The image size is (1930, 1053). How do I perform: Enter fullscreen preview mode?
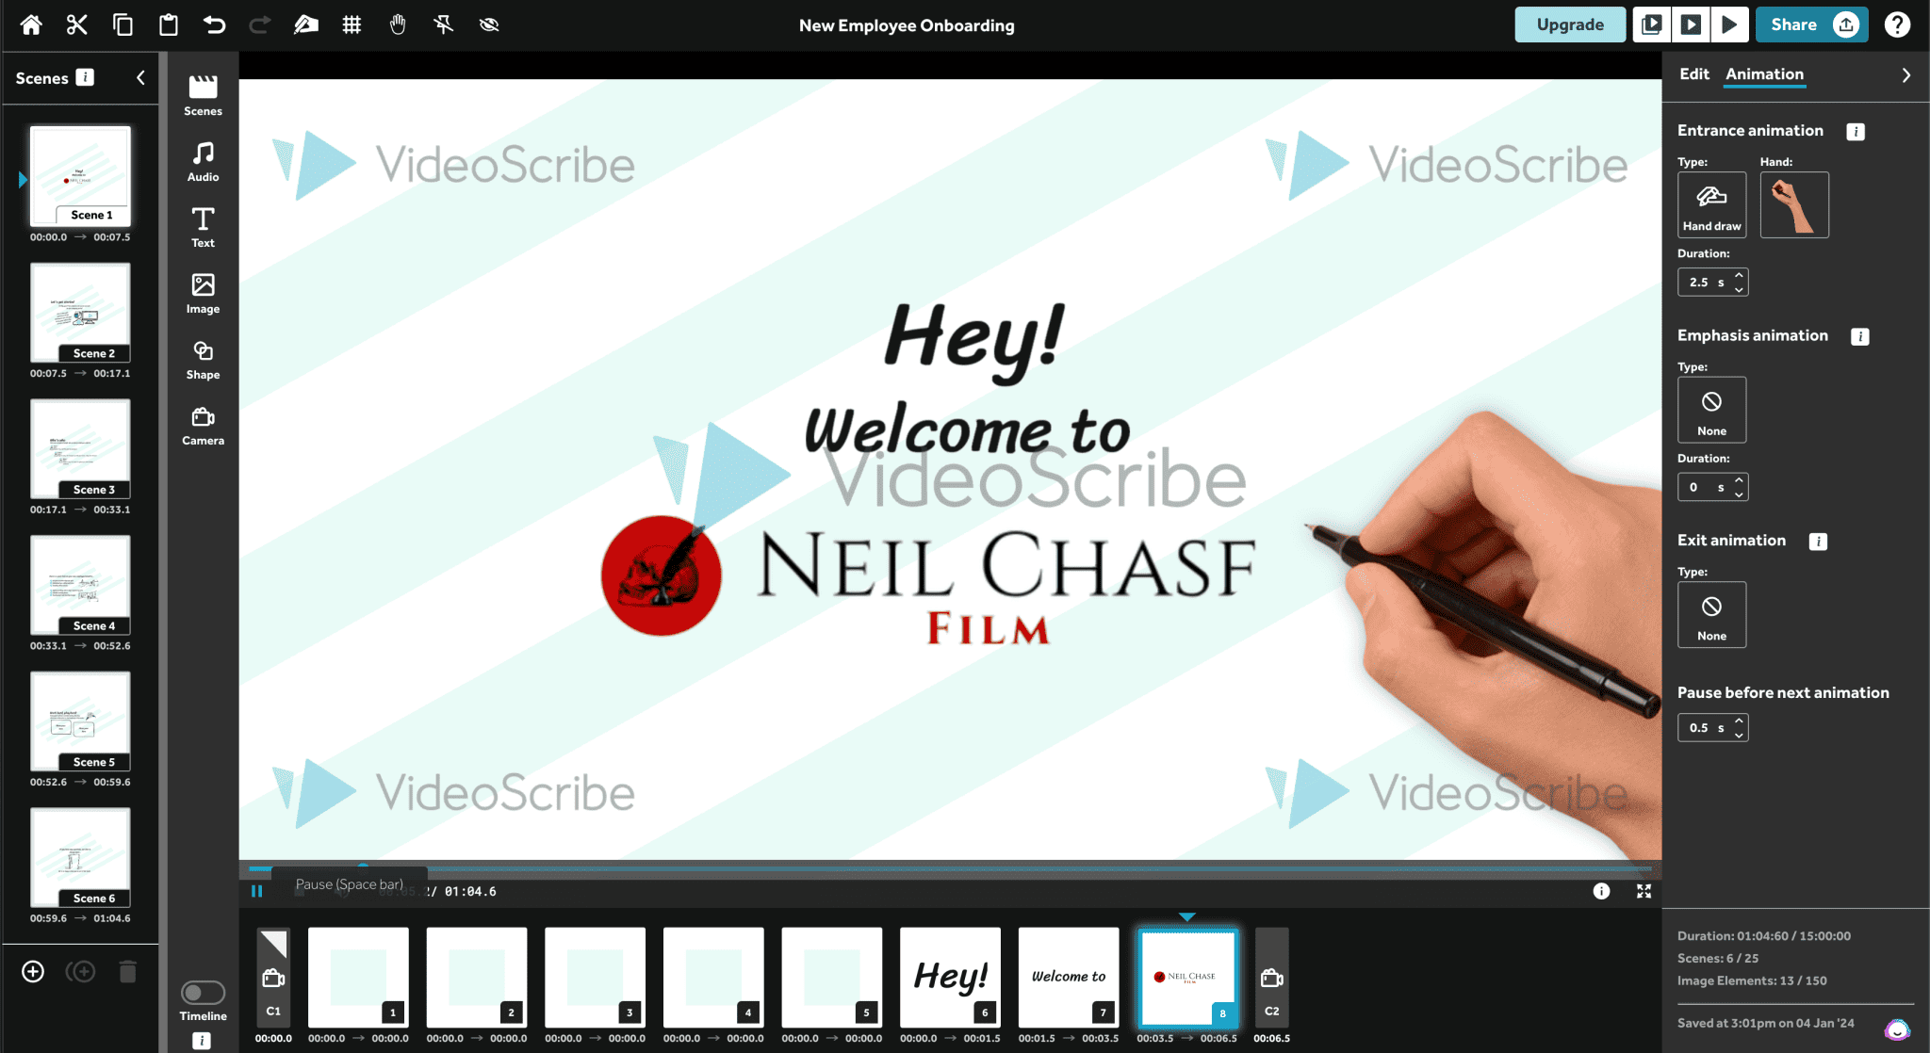[1644, 891]
